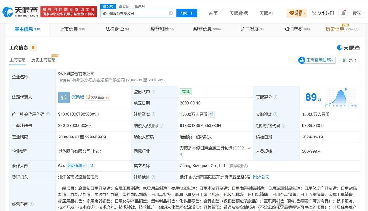Go to 首页 in top navigation
This screenshot has width=368, height=211.
coord(213,13)
